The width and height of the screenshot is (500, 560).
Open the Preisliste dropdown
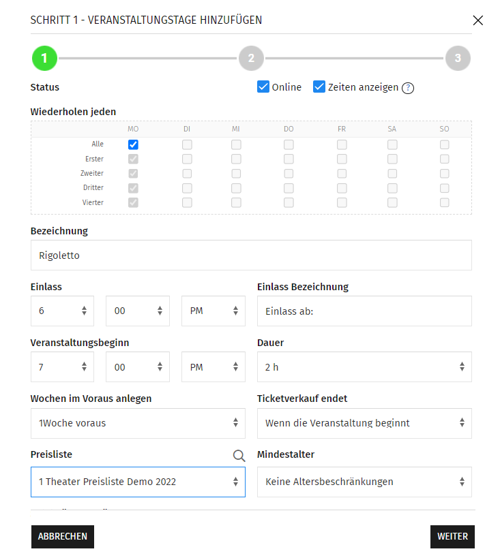point(138,482)
